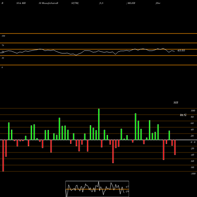Click the MR axis label -60
Screen dimensions: 197x197
pos(192,161)
